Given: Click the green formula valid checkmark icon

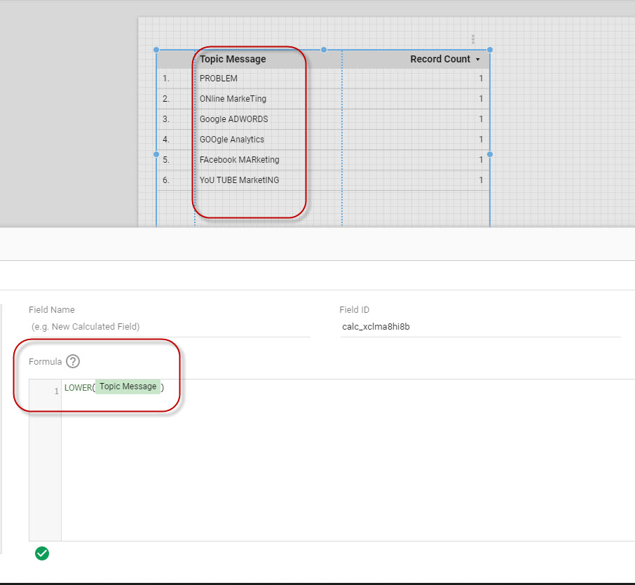Looking at the screenshot, I should (x=42, y=553).
